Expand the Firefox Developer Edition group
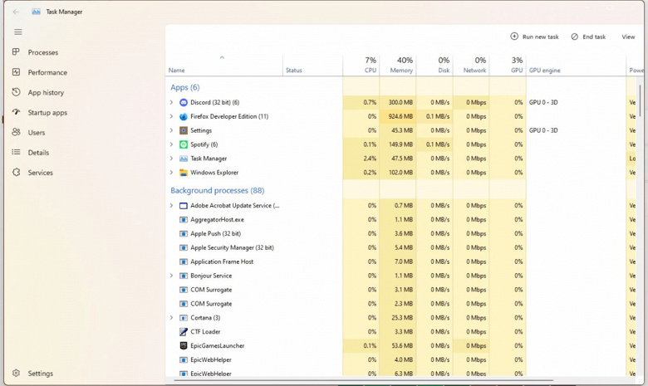The width and height of the screenshot is (648, 386). point(172,116)
